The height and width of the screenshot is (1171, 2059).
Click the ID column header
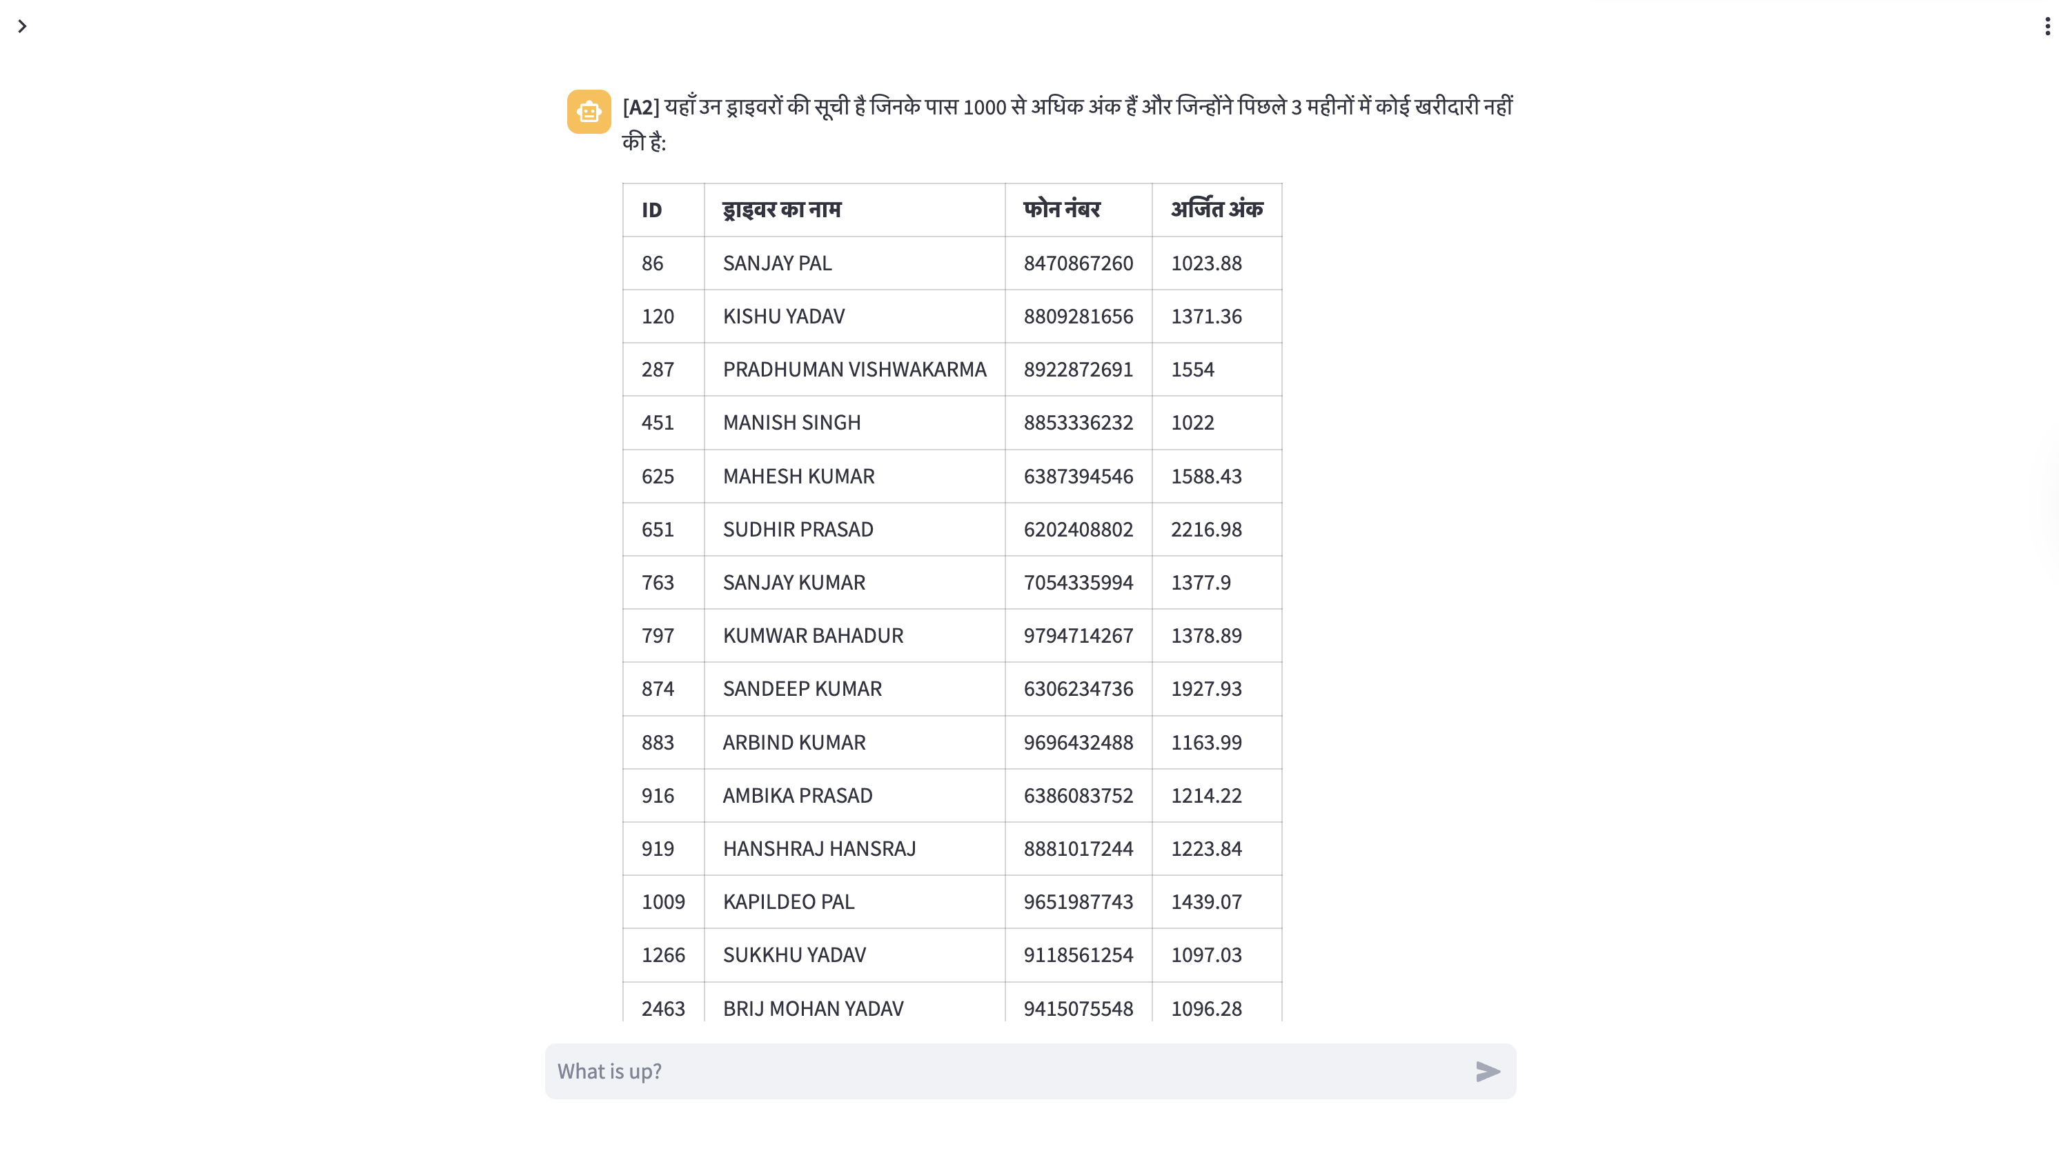click(x=652, y=209)
